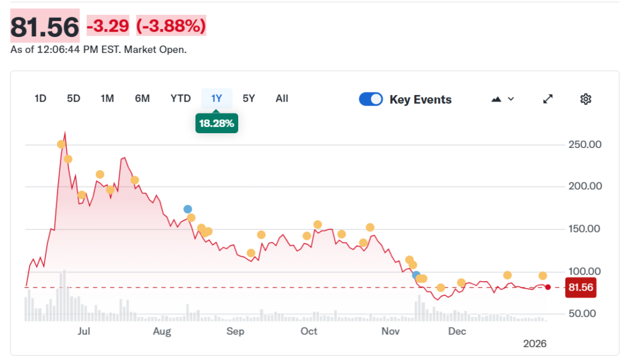Screen dimensions: 632x362
Task: Click the yellow event marker at chart peak
Action: click(61, 144)
